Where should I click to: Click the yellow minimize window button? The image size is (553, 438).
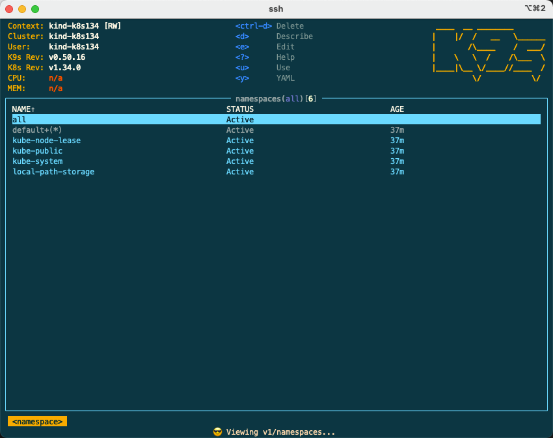tap(22, 9)
